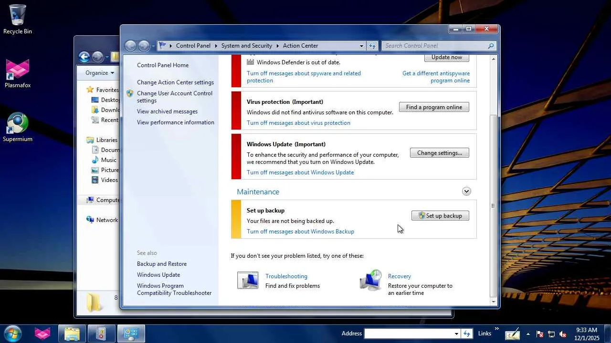Collapse the Maintenance section chevron
The image size is (611, 343).
click(466, 191)
